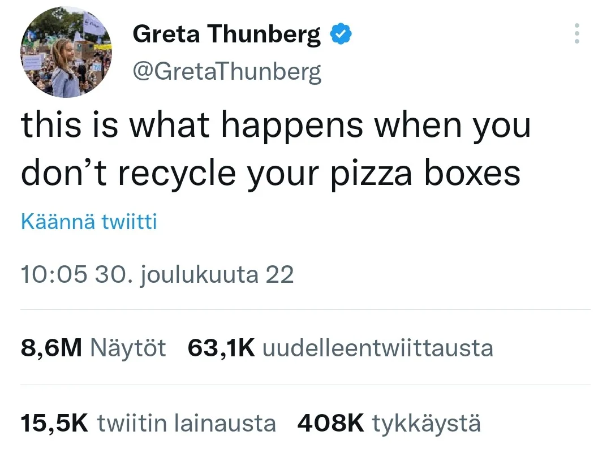Image resolution: width=611 pixels, height=457 pixels.
Task: Open the tykkäystä list
Action: [x=427, y=423]
